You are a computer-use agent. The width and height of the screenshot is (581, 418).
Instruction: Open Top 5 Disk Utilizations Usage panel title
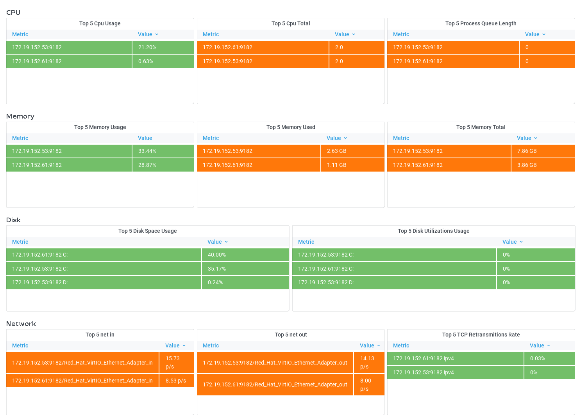tap(434, 231)
